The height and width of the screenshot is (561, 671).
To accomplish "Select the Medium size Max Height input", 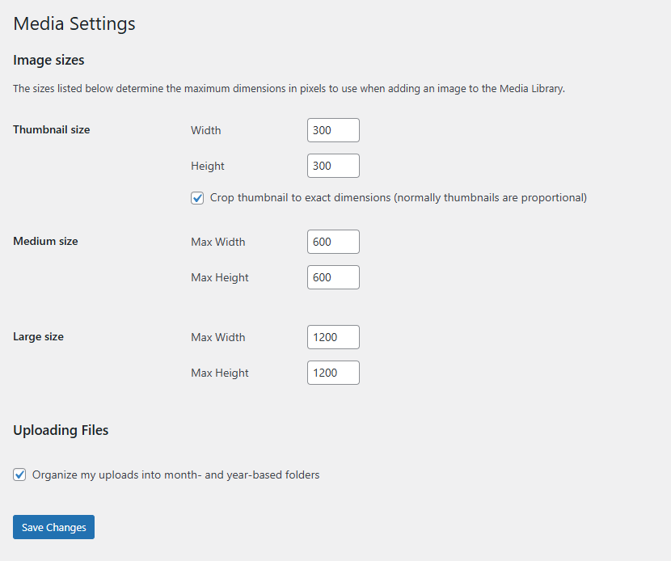I will (333, 277).
